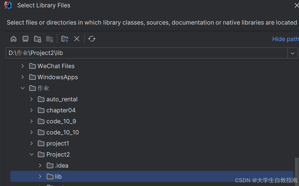Click the vertical scrollbar thumb
299x186 pixels.
(297, 170)
